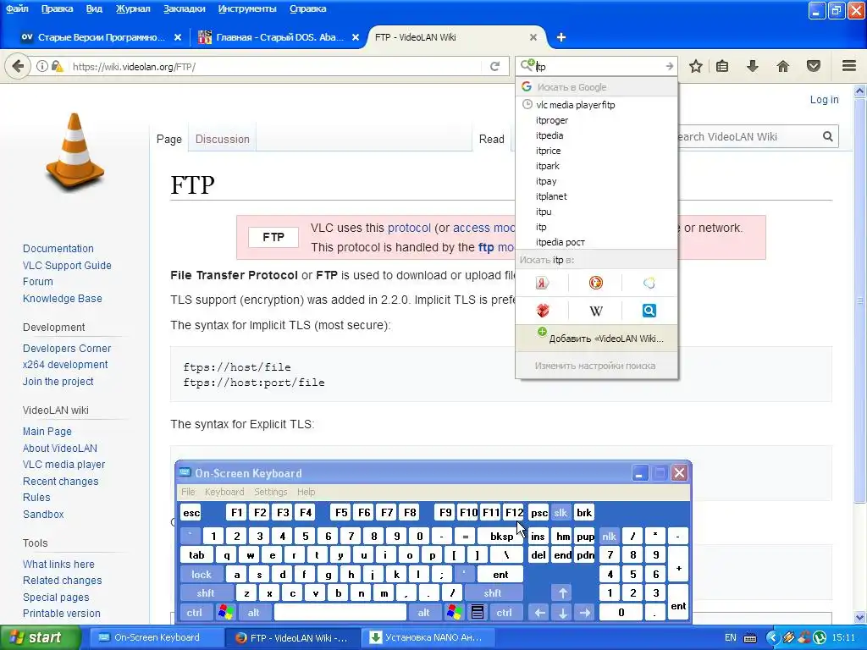Click the esc key on On-Screen Keyboard
Viewport: 867px width, 650px height.
point(191,512)
